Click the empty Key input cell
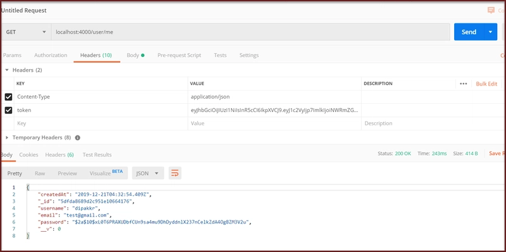 (x=101, y=123)
